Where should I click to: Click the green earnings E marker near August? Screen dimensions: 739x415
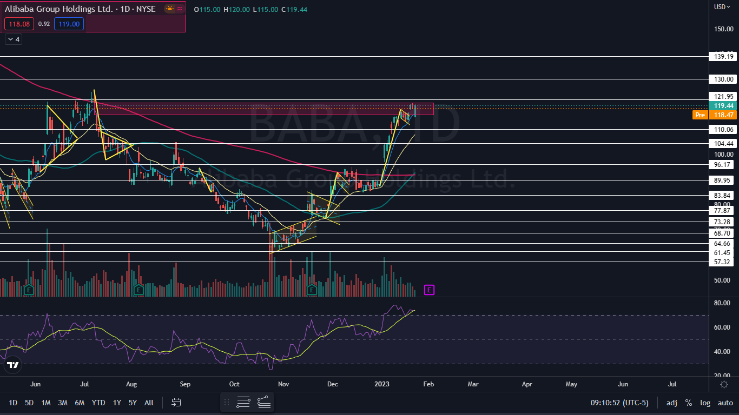pos(138,290)
